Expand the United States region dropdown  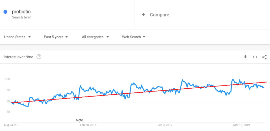tap(17, 37)
